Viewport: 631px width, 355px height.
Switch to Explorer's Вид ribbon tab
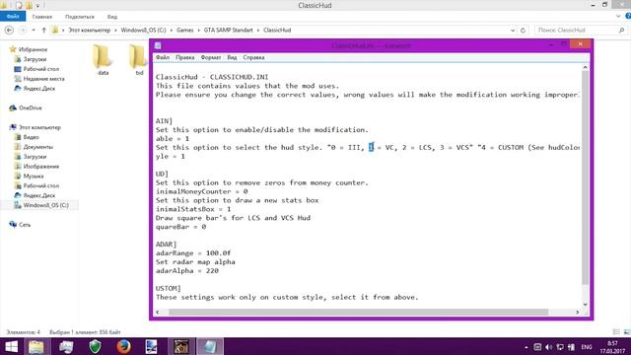112,17
